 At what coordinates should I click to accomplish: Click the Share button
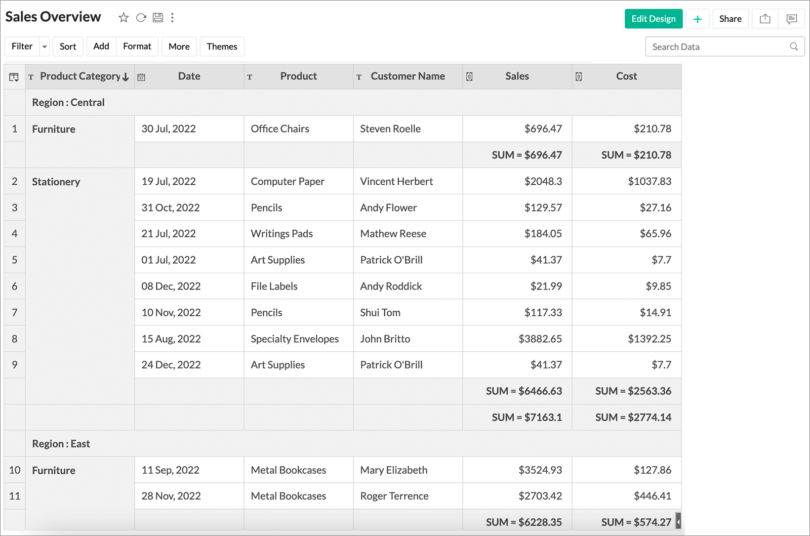(x=731, y=19)
